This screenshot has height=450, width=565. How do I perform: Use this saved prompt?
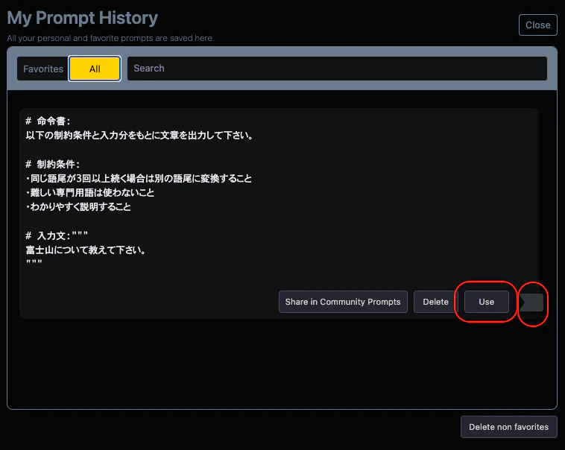[487, 302]
